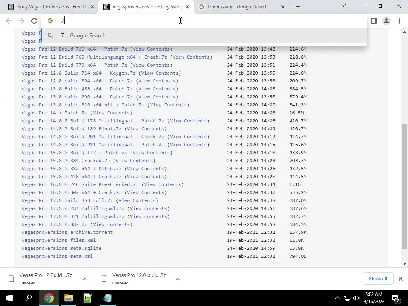Screen dimensions: 408x306
Task: Open Vegas Pro 12 Build 765 Multilanguage link
Action: (94, 57)
